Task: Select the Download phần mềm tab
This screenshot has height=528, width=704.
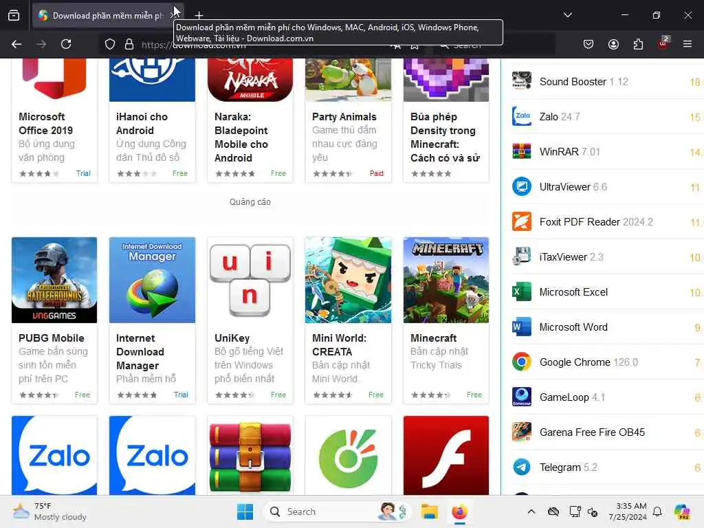Action: click(108, 15)
